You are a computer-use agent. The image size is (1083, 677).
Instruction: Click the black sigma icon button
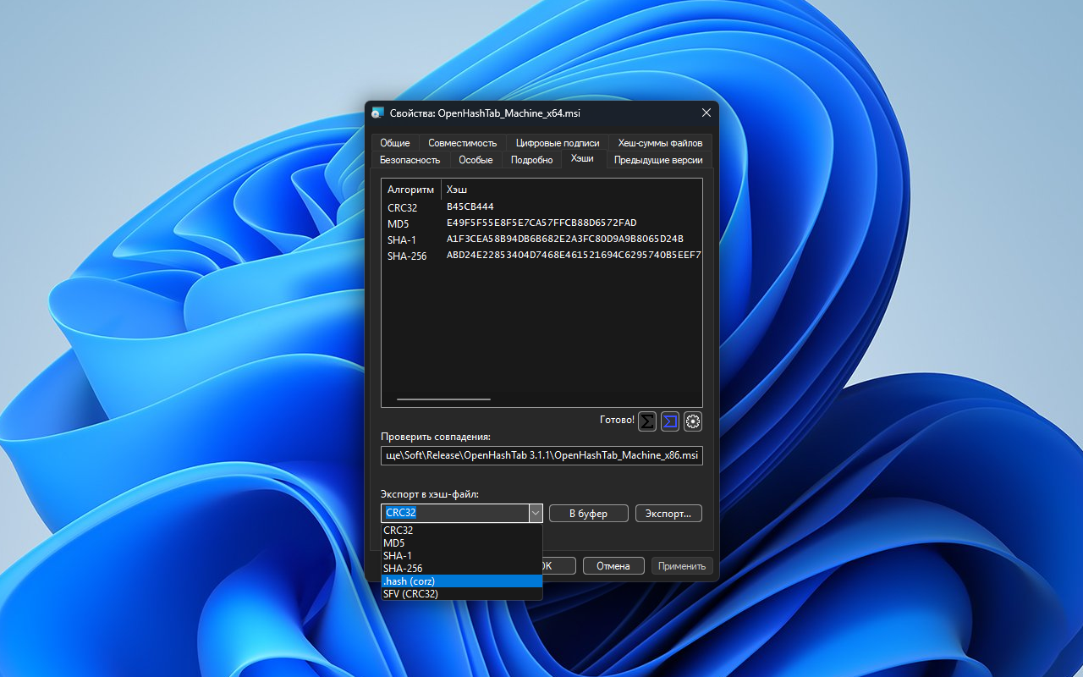(x=647, y=421)
